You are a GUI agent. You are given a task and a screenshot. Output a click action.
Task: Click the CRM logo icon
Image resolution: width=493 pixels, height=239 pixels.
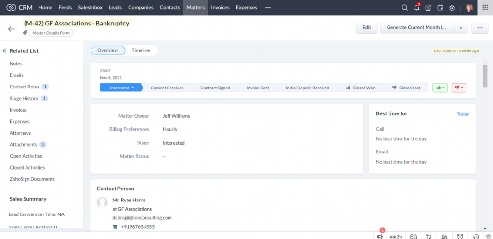11,8
